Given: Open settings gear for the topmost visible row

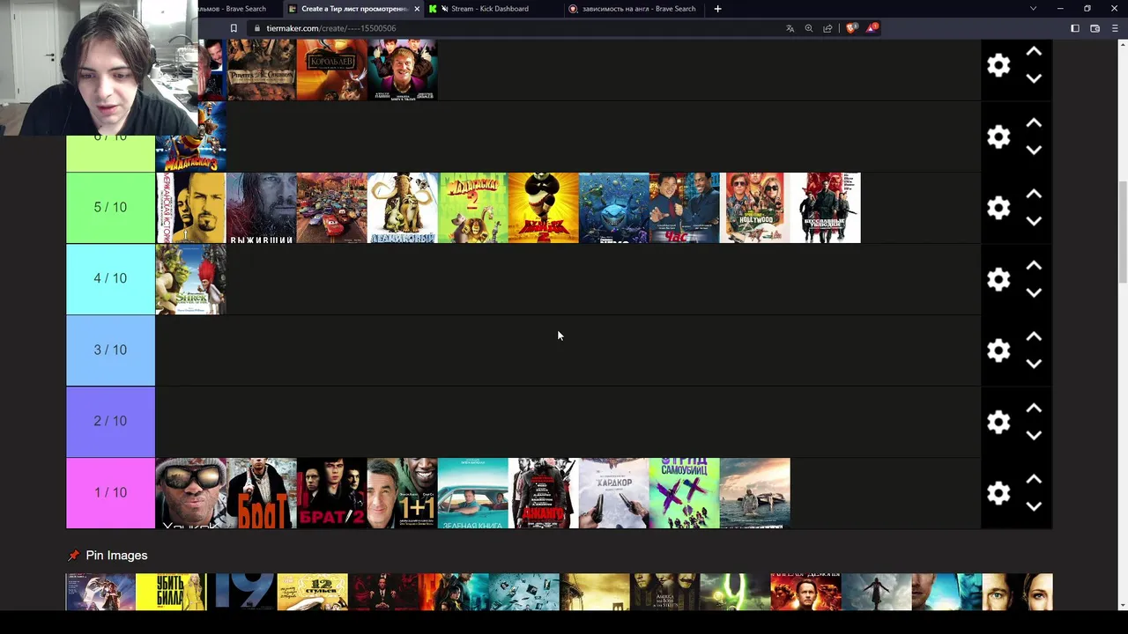Looking at the screenshot, I should [998, 65].
